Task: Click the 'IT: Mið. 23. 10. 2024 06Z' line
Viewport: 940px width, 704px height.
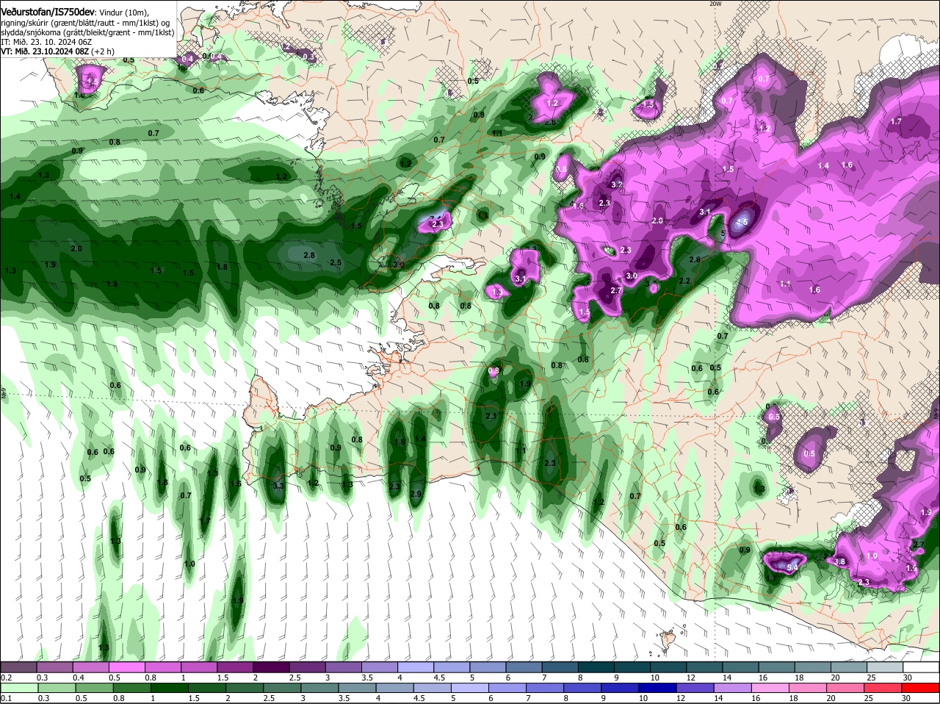Action: click(x=46, y=43)
